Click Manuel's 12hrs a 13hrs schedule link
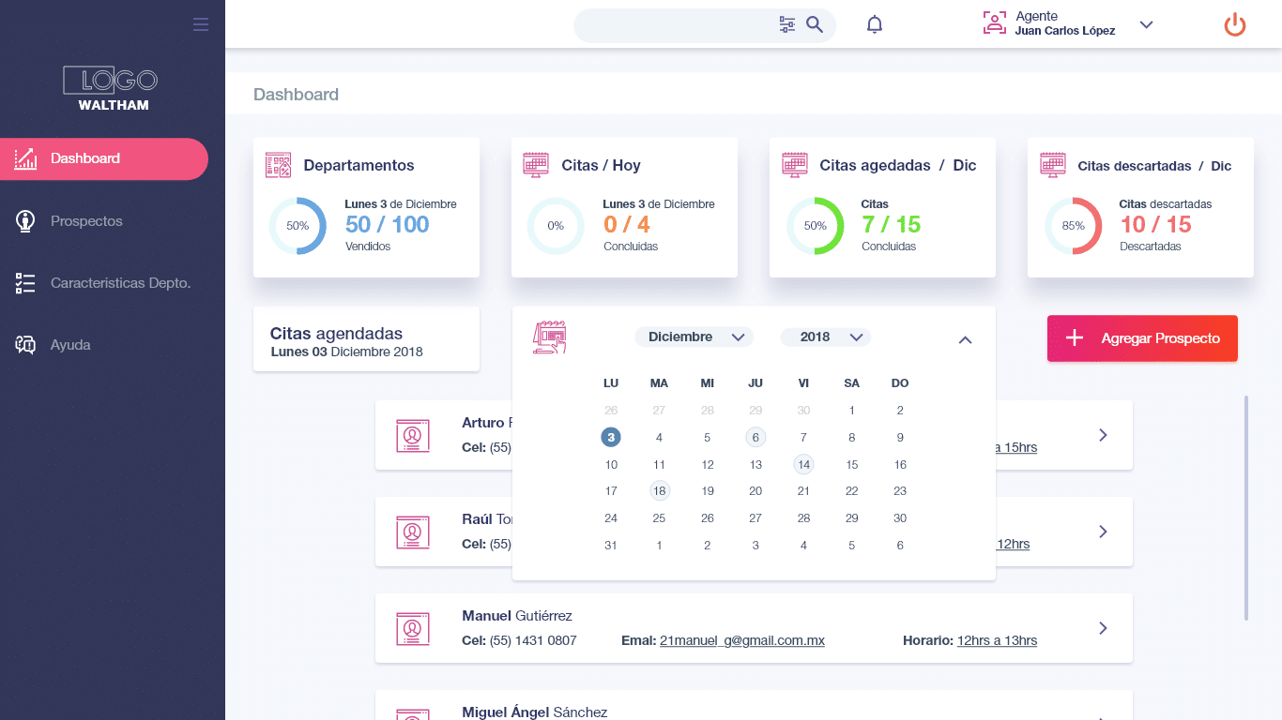The height and width of the screenshot is (720, 1282). point(997,640)
